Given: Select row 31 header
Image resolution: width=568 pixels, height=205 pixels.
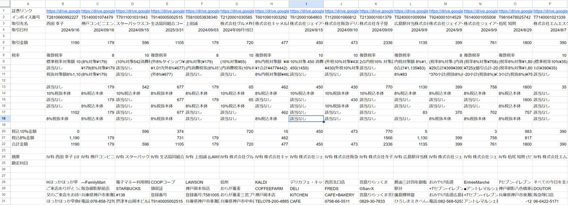Looking at the screenshot, I should click(x=5, y=202).
